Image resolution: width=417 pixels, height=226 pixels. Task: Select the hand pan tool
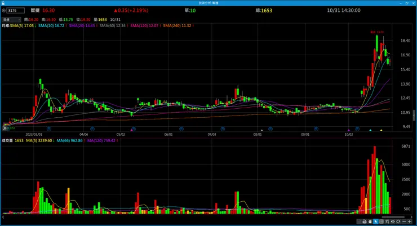[370, 221]
